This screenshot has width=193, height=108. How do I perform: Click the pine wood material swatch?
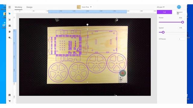(79, 7)
